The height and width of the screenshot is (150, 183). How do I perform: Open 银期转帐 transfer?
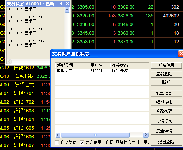166,102
